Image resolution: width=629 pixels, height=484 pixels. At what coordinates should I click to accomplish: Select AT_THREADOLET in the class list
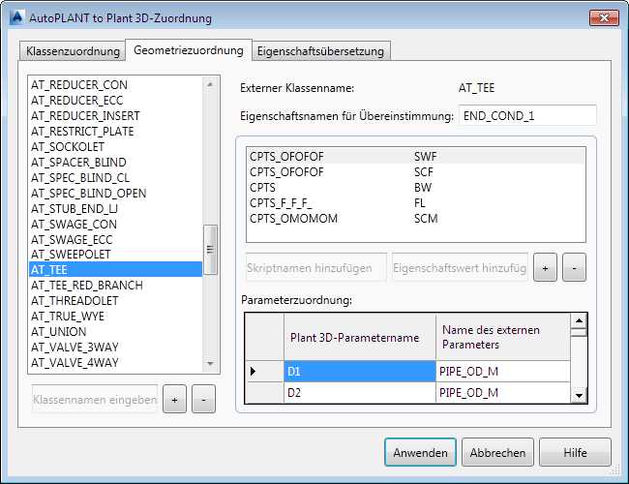click(x=115, y=301)
